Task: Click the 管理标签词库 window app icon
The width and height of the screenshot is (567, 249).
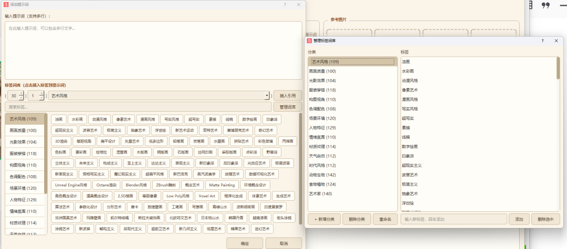Action: (x=310, y=41)
